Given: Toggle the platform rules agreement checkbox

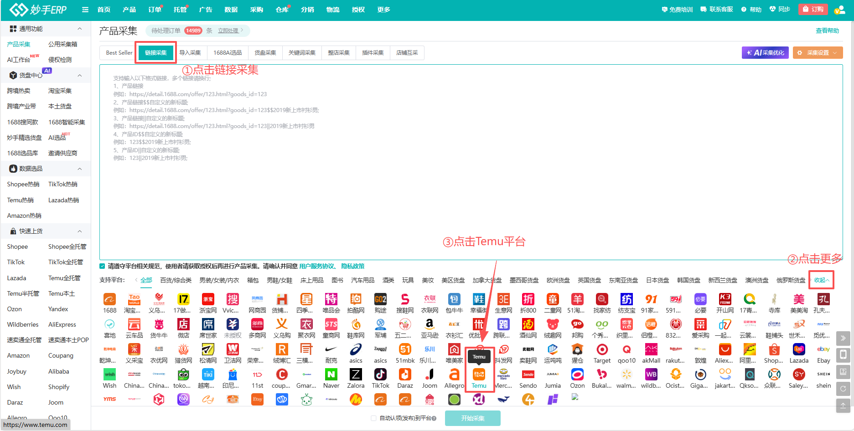Looking at the screenshot, I should pyautogui.click(x=103, y=266).
